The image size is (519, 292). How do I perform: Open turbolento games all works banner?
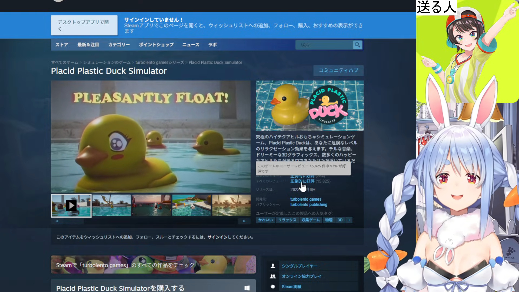click(x=153, y=264)
